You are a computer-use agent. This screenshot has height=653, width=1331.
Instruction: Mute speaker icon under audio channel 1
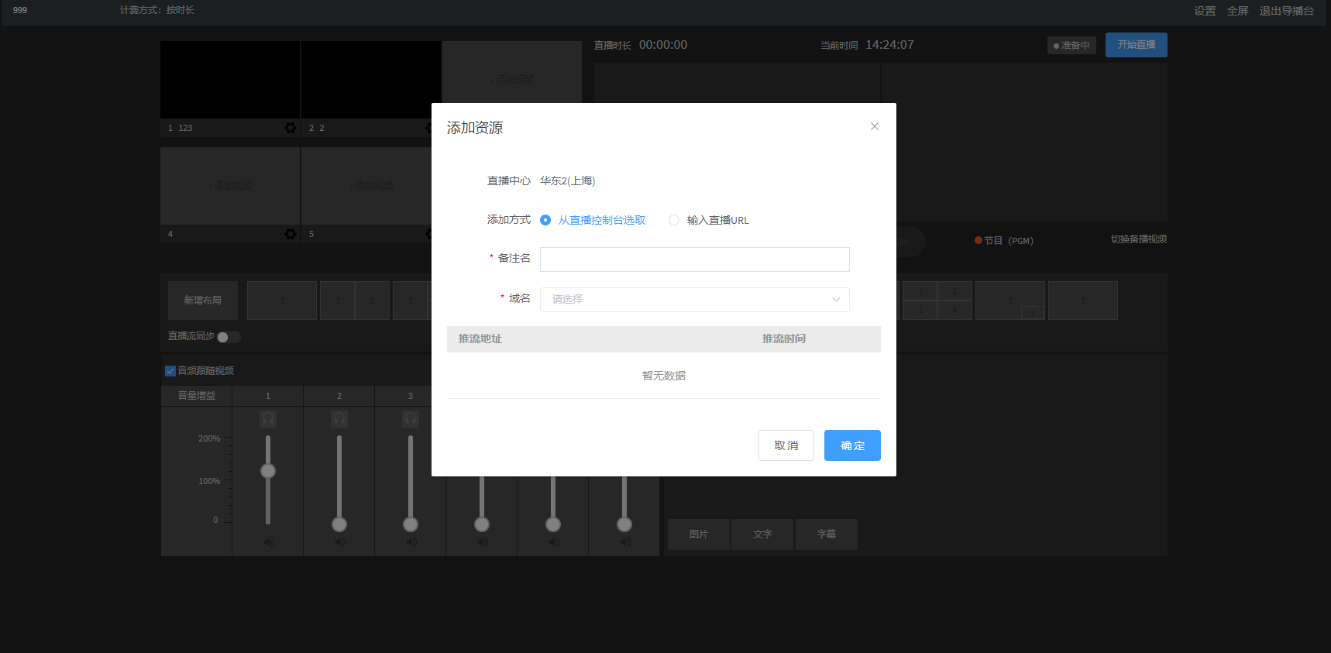coord(268,542)
